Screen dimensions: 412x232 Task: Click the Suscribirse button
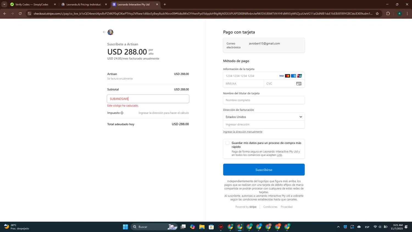pyautogui.click(x=264, y=170)
